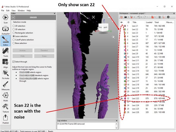Select the Editor tool in the sidebar
Viewport: 176px width, 132px height.
(x=5, y=41)
